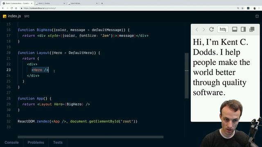Click the browser home button
The height and width of the screenshot is (147, 262).
[x=16, y=8]
